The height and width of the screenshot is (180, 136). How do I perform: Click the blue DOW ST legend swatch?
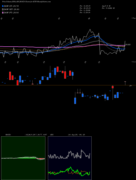click(x=3, y=6)
